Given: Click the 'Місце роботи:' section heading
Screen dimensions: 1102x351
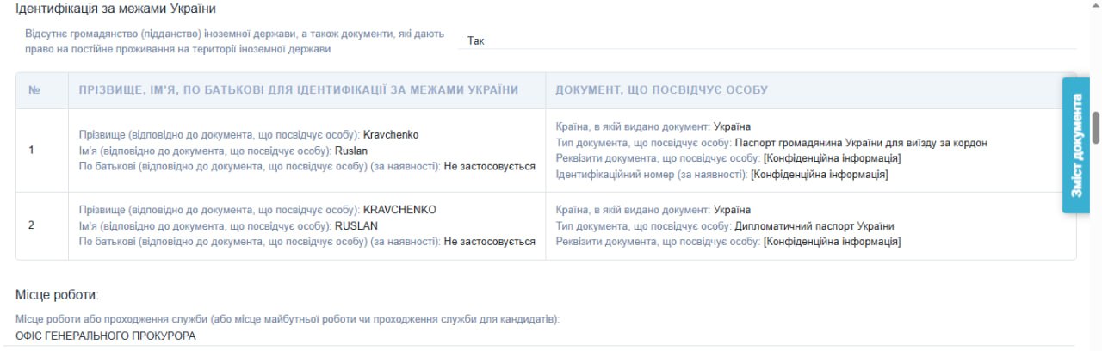Looking at the screenshot, I should click(x=57, y=295).
